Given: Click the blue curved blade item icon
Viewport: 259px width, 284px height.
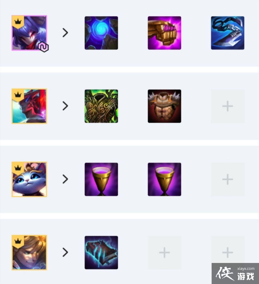Looking at the screenshot, I should pos(228,33).
